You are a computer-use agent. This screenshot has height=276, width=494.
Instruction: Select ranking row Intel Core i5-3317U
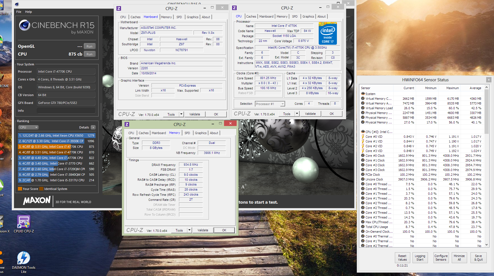pyautogui.click(x=57, y=180)
